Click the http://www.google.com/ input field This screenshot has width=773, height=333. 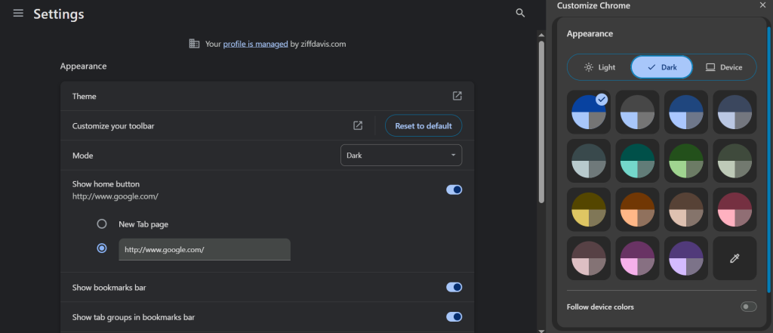[x=205, y=250]
